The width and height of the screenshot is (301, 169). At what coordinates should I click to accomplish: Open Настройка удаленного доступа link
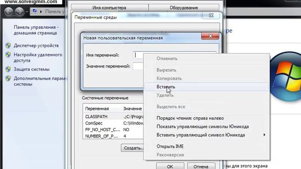[38, 57]
